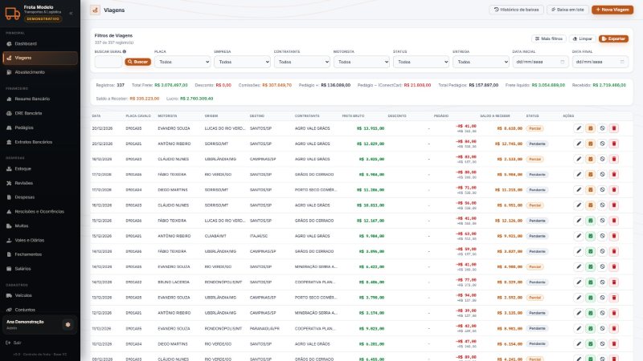The height and width of the screenshot is (361, 643).
Task: Open the Motorista filter dropdown
Action: [361, 62]
